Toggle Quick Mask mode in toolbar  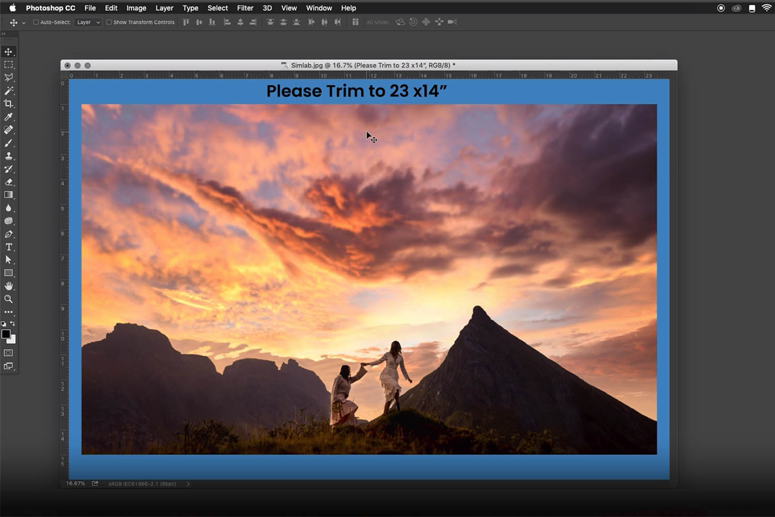[x=8, y=353]
